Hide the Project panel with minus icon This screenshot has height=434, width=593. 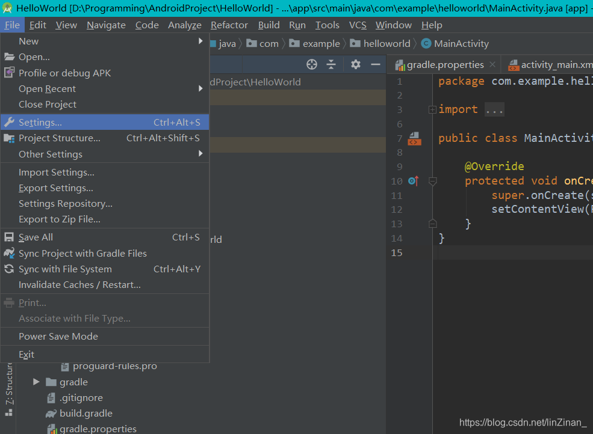pyautogui.click(x=375, y=64)
